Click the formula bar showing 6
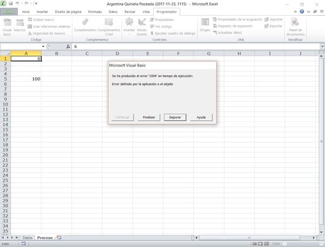The image size is (325, 247). click(196, 46)
